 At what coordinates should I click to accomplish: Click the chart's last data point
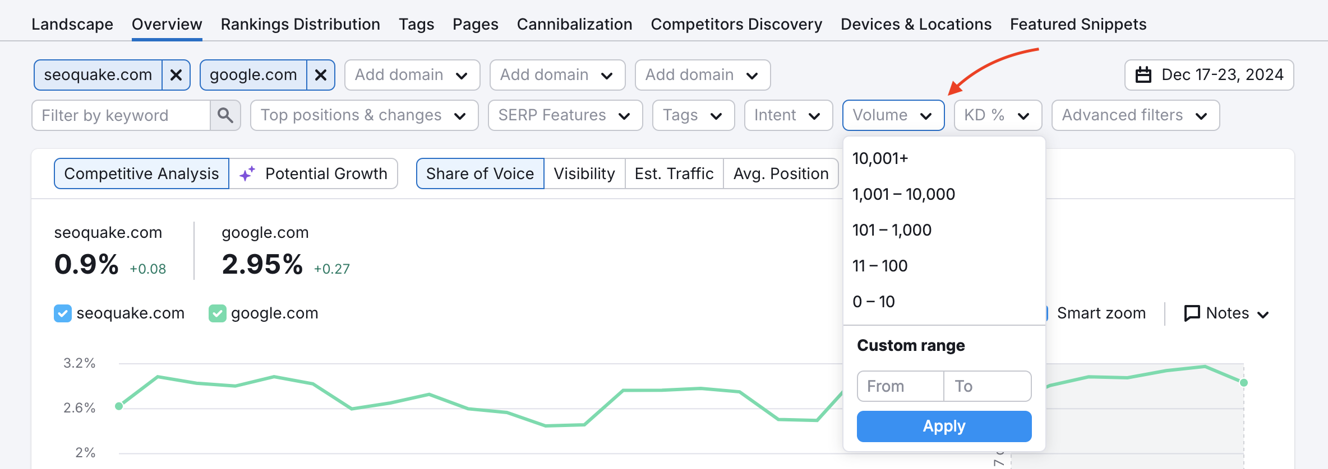point(1243,383)
